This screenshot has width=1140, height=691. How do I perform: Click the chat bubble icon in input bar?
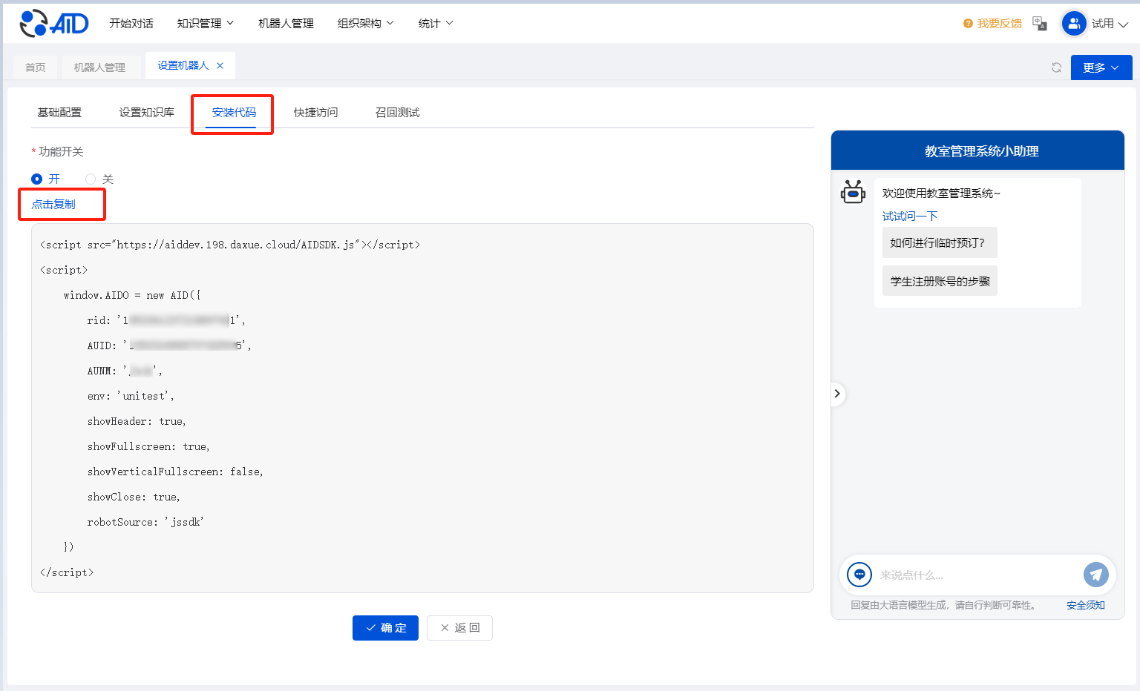(x=859, y=575)
